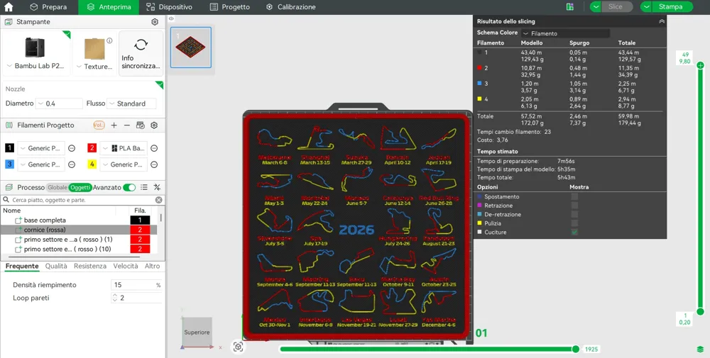Image resolution: width=710 pixels, height=358 pixels.
Task: Open the Schema Colore Filamento dropdown
Action: [566, 33]
